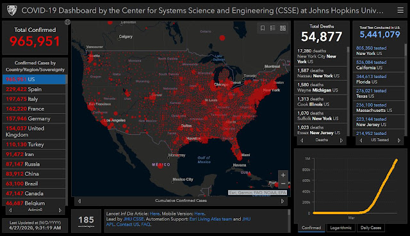The image size is (410, 236).
Task: Click the JHU APL link
Action: click(x=178, y=221)
